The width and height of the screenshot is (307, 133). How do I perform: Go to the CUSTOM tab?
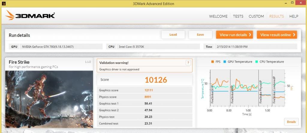(256, 16)
